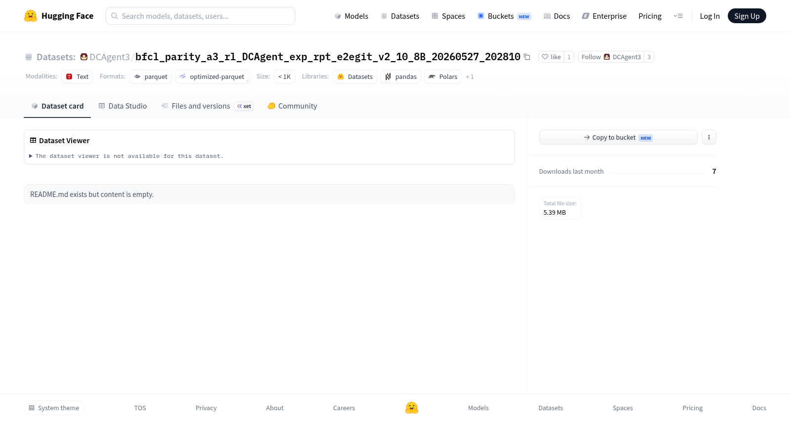Image resolution: width=790 pixels, height=425 pixels.
Task: Open Models footer link
Action: coord(478,408)
